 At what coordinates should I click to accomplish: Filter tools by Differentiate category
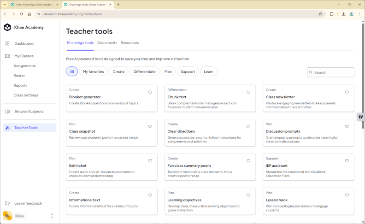[x=144, y=71]
